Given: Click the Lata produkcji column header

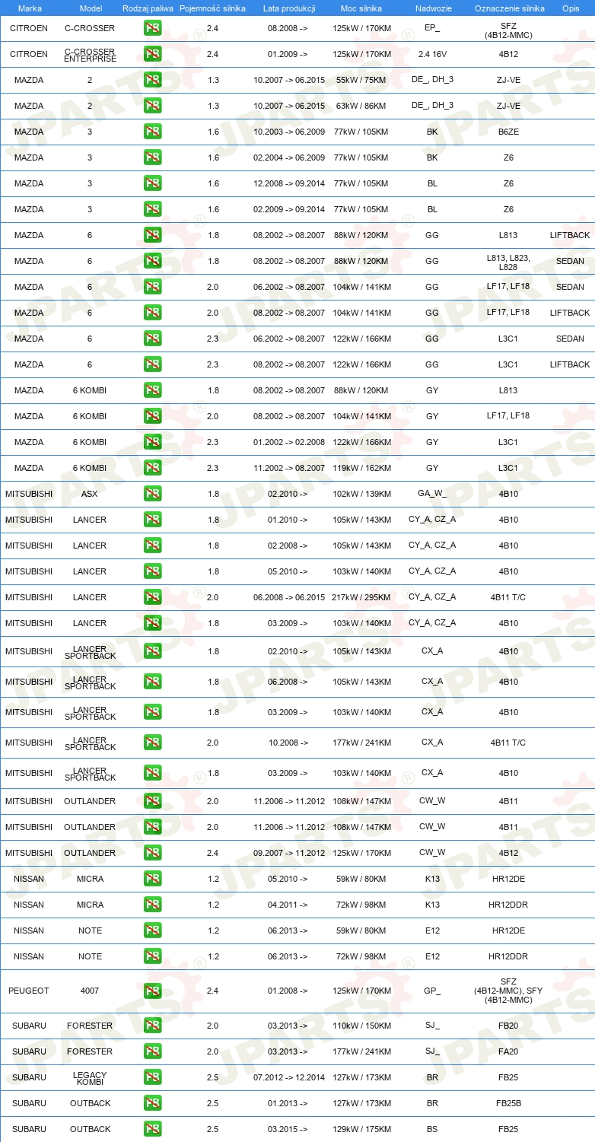Looking at the screenshot, I should (288, 8).
